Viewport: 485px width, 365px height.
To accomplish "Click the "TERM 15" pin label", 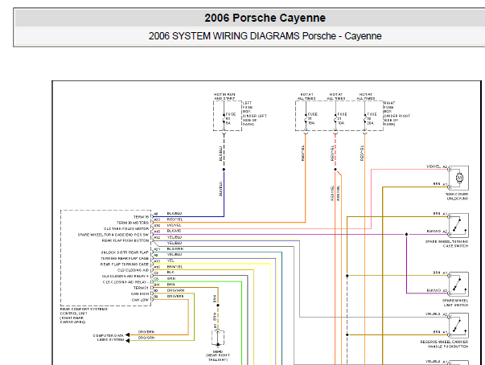I will [x=141, y=217].
